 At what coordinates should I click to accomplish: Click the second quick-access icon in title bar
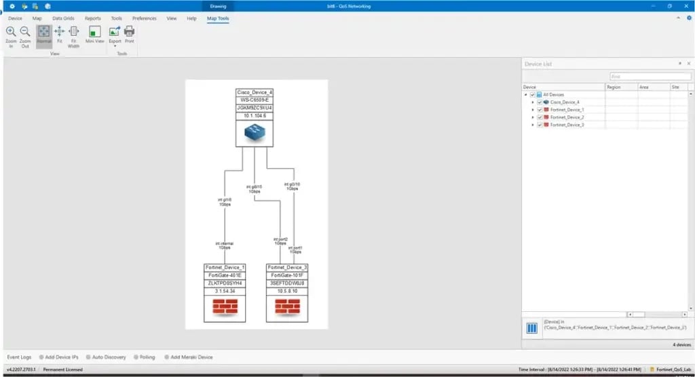click(x=24, y=6)
